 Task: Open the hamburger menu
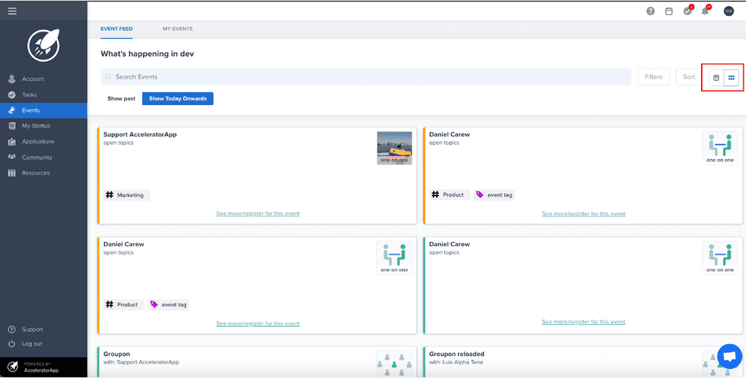tap(12, 11)
